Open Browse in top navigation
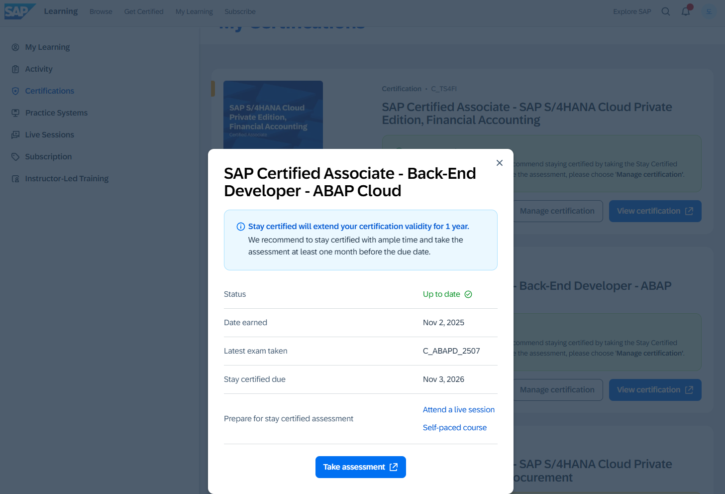 (101, 11)
